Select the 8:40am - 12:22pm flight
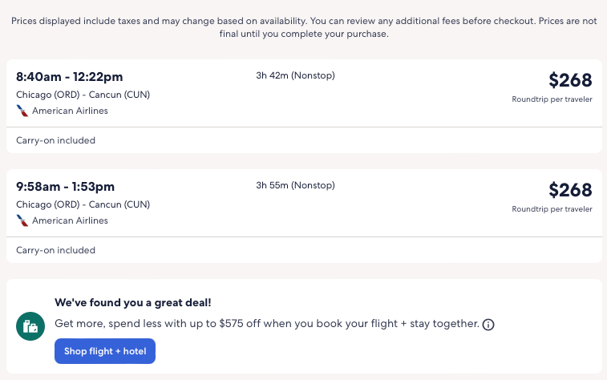 (x=69, y=77)
